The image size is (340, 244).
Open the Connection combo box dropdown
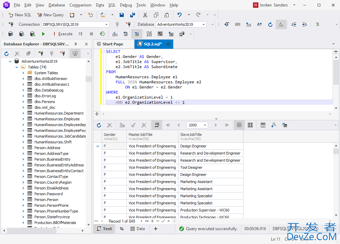(106, 24)
